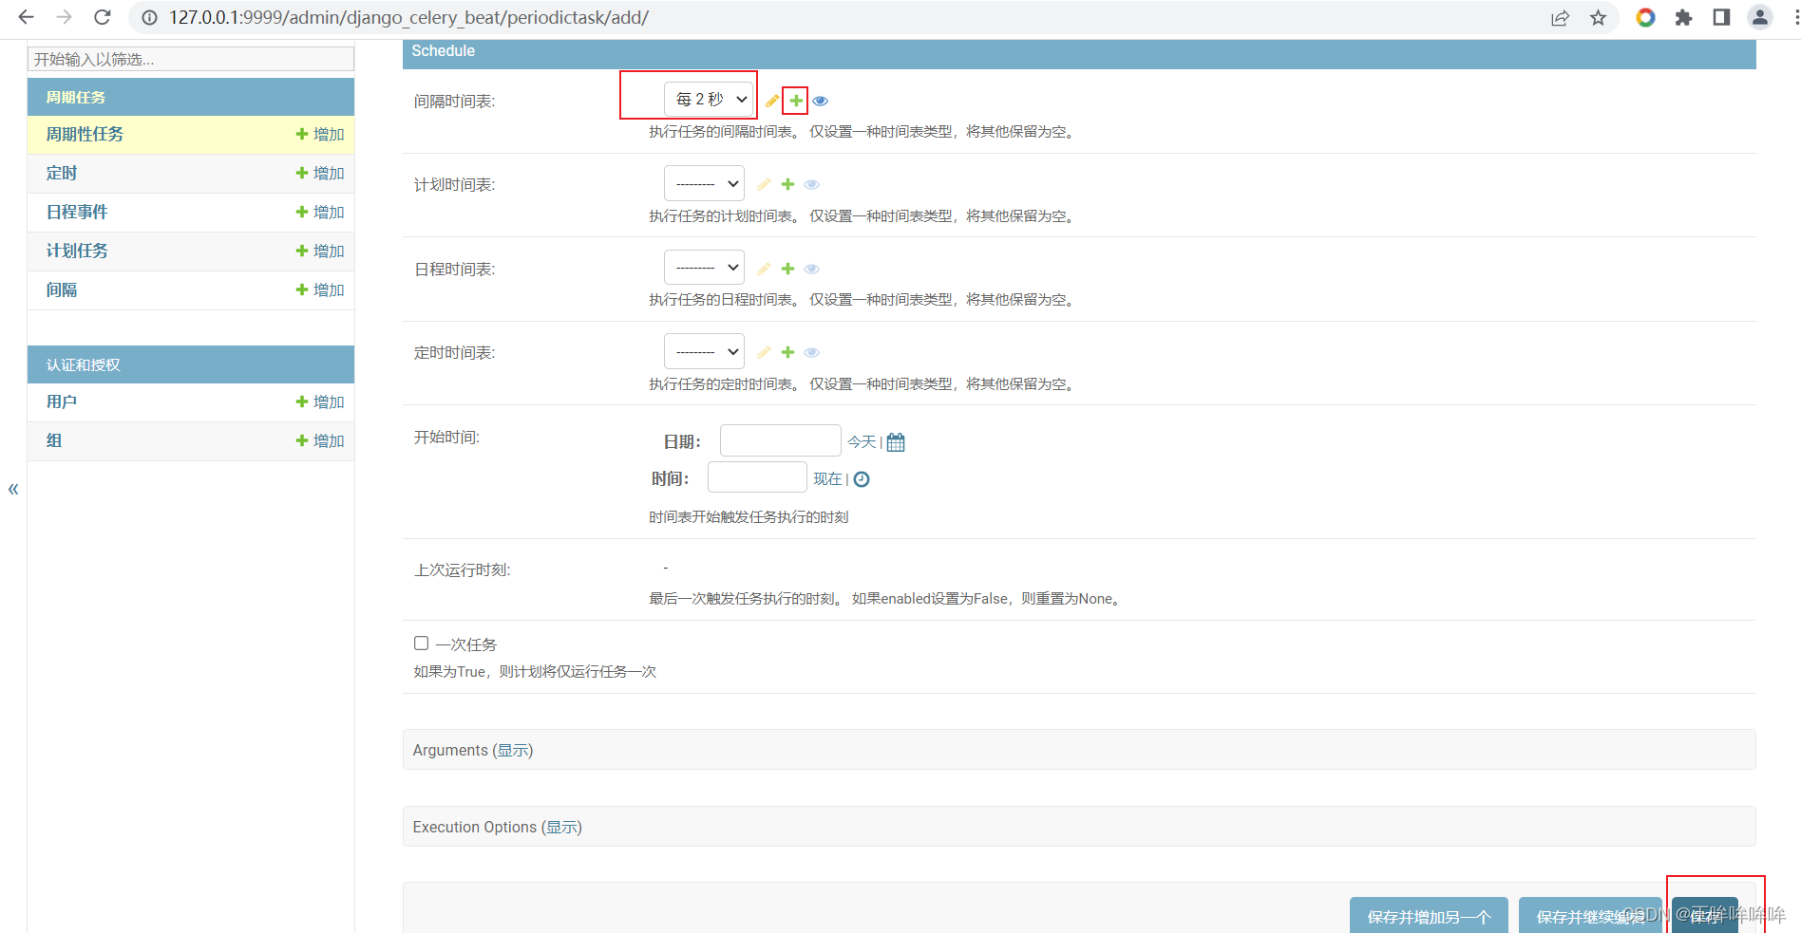This screenshot has height=933, width=1801.
Task: Click the 保存并继续编辑 button
Action: pos(1590,916)
